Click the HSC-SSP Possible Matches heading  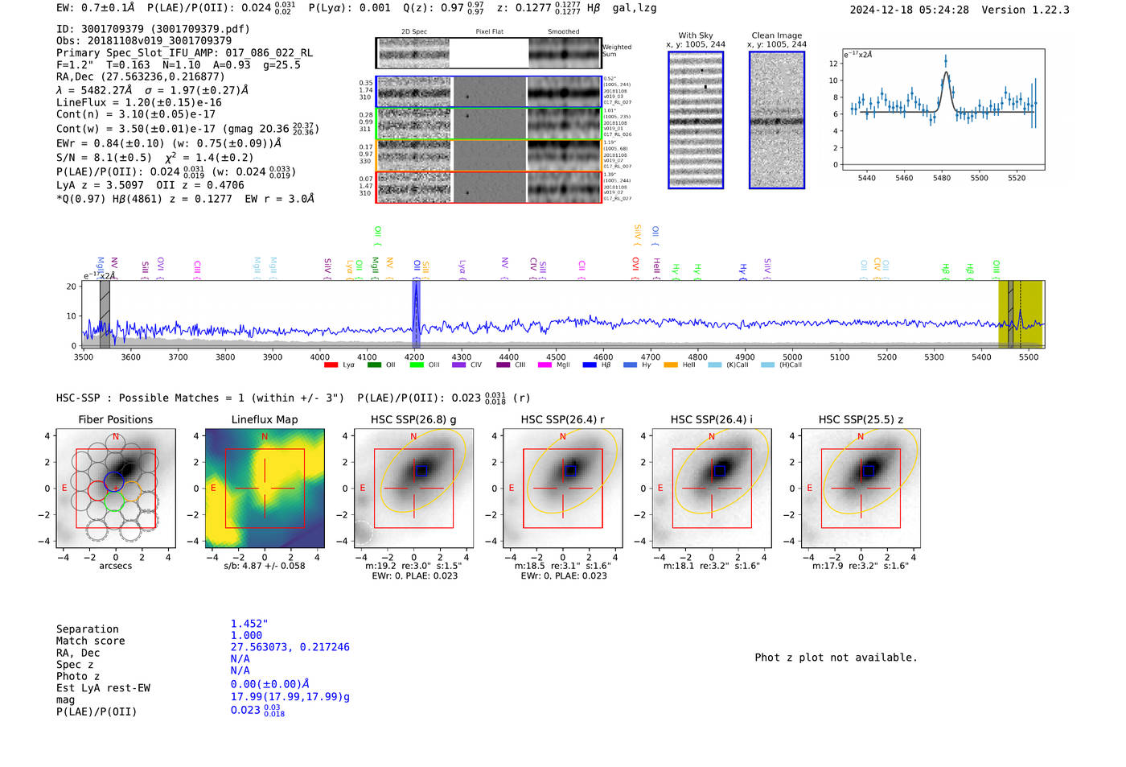point(200,398)
